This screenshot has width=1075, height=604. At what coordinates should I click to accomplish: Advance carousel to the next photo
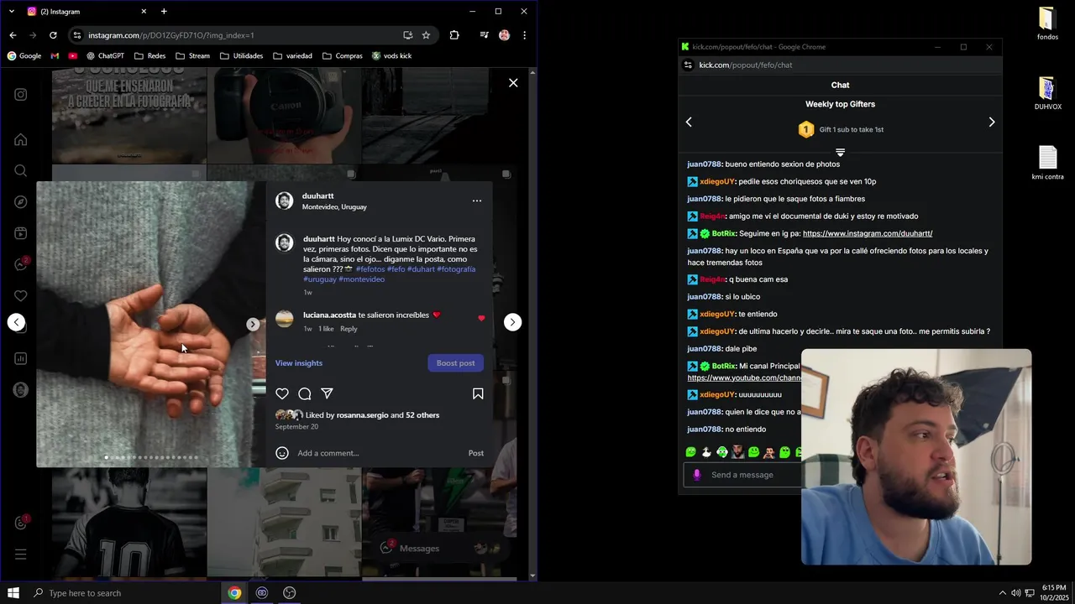[x=253, y=324]
